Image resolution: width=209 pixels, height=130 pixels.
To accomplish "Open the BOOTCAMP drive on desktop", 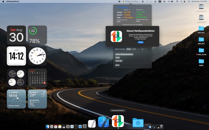I will click(x=201, y=18).
